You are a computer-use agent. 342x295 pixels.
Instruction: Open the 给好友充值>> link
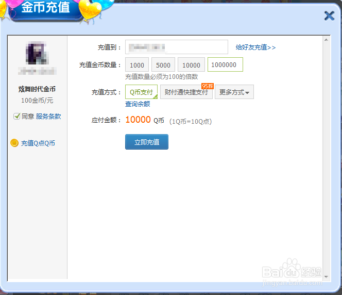255,47
